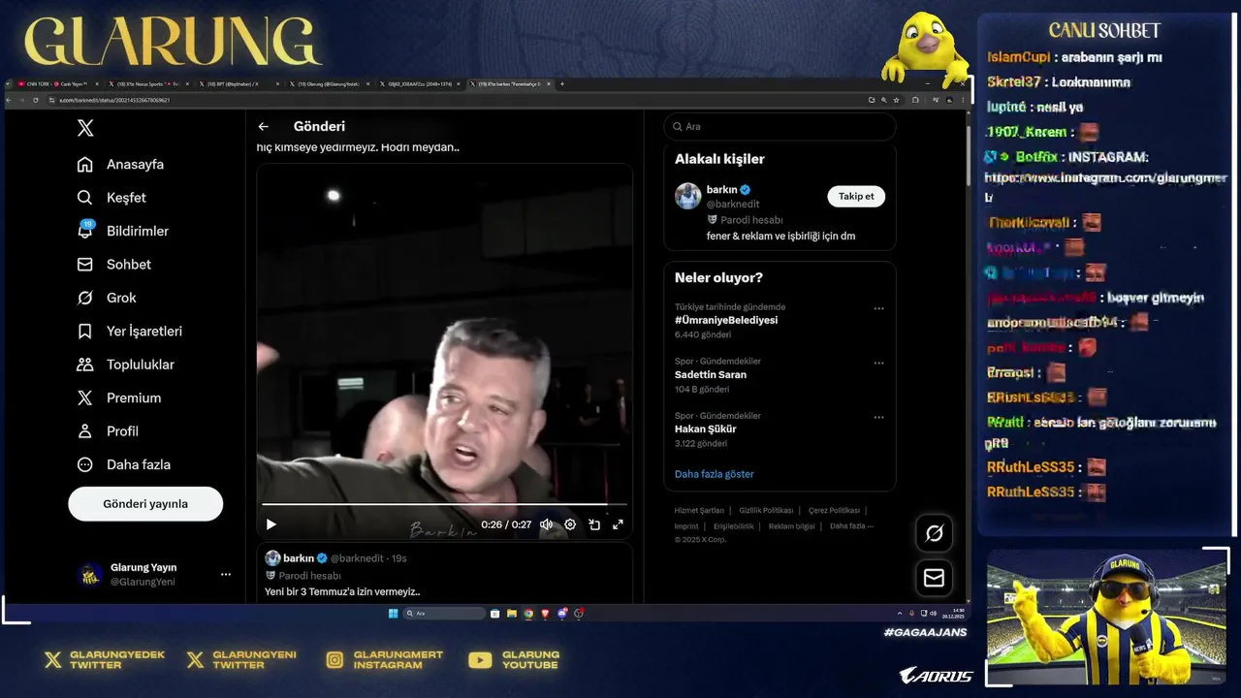Open floating messages envelope button
The image size is (1241, 698).
tap(935, 578)
